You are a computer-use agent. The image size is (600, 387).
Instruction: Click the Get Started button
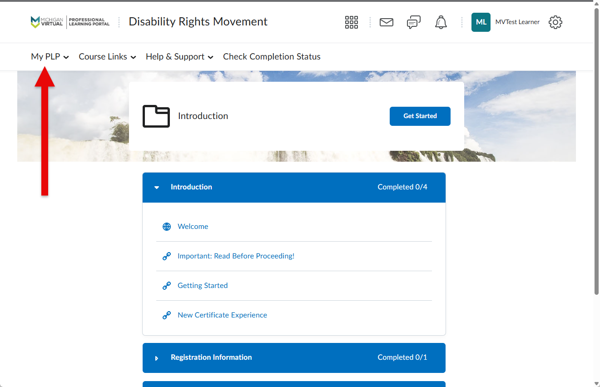[x=420, y=116]
